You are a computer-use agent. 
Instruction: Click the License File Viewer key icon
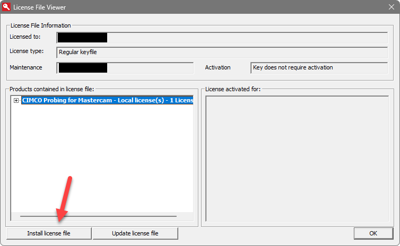[6, 7]
